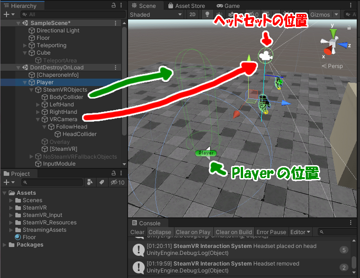Select the Floor object in Hierarchy
This screenshot has width=360, height=278.
43,38
